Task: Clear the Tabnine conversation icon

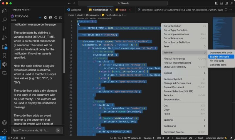Action: tap(61, 18)
